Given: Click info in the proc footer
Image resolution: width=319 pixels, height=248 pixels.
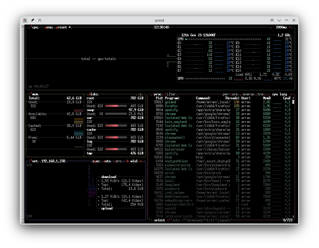Looking at the screenshot, I should point(176,220).
